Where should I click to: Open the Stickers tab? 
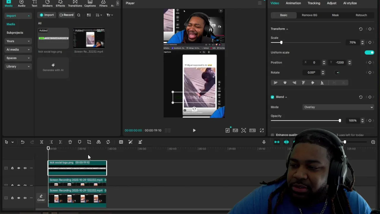[47, 4]
